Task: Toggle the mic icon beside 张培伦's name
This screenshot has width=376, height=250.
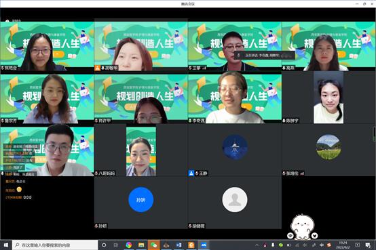Action: (284, 173)
